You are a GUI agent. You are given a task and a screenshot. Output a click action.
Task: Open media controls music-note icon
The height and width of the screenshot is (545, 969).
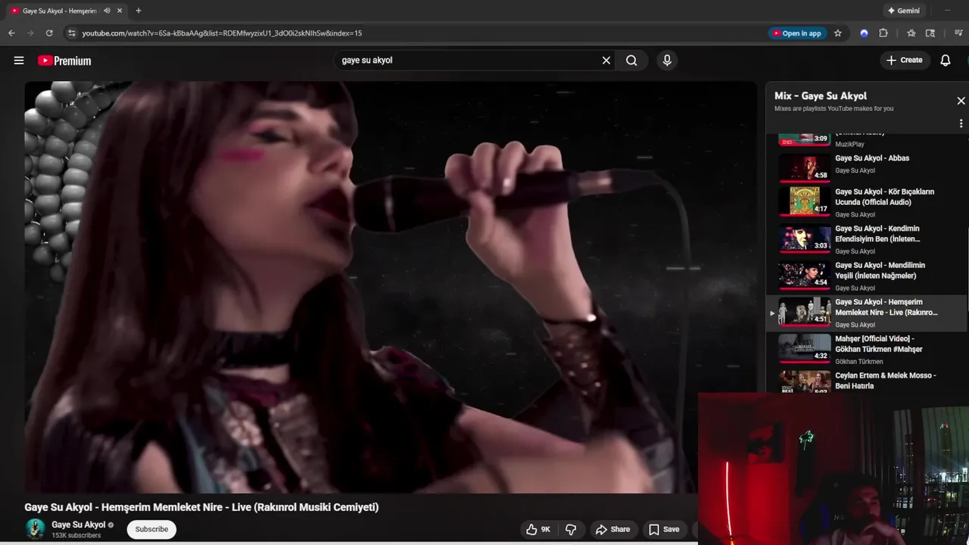(958, 33)
